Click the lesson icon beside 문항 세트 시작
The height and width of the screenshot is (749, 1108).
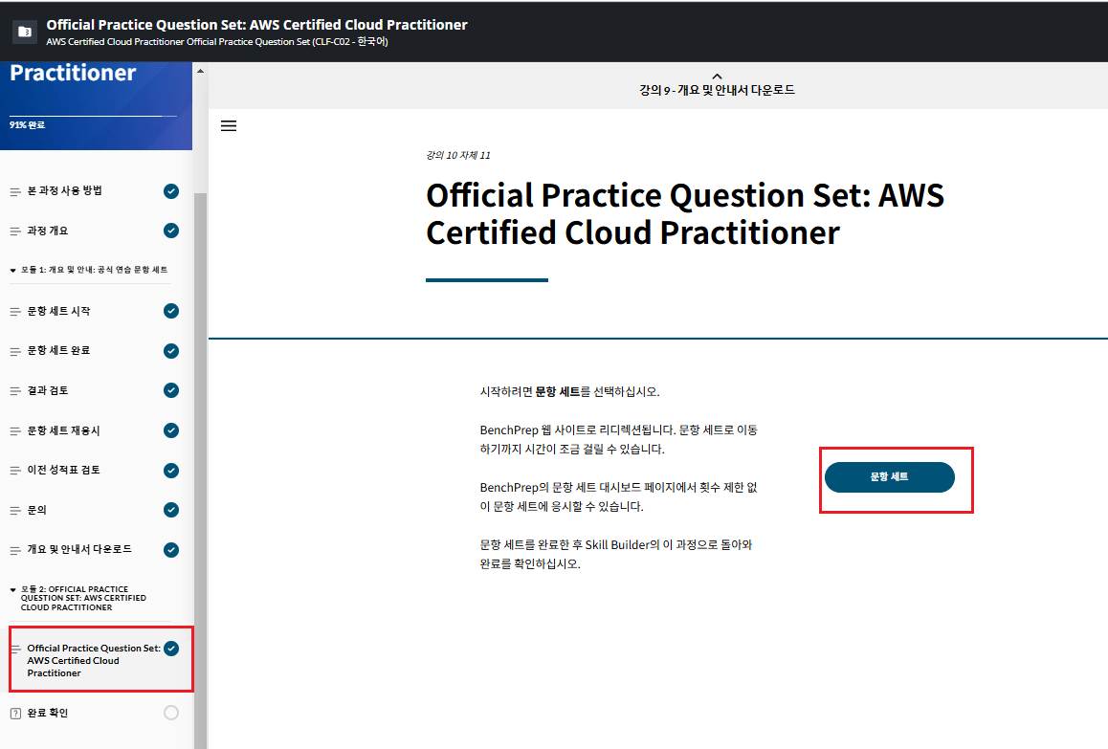coord(15,312)
